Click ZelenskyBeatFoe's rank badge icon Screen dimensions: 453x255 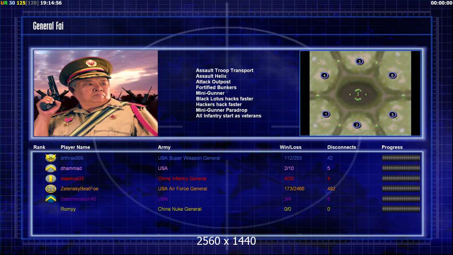[x=51, y=189]
